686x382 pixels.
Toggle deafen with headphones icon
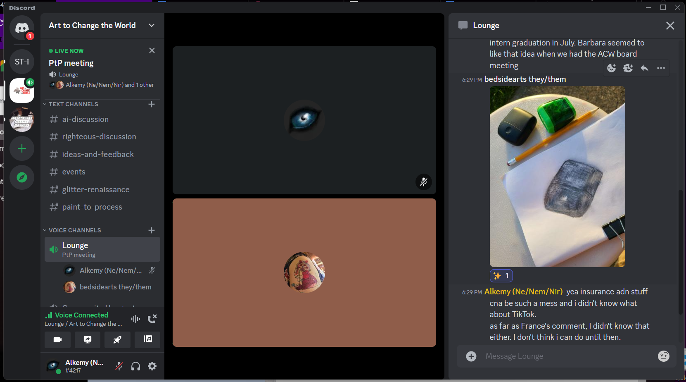pos(135,366)
